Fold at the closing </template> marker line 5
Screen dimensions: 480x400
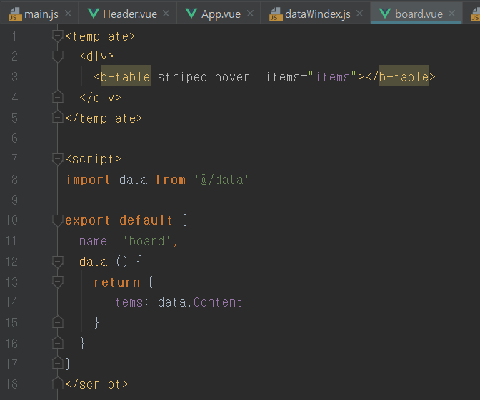(x=58, y=118)
